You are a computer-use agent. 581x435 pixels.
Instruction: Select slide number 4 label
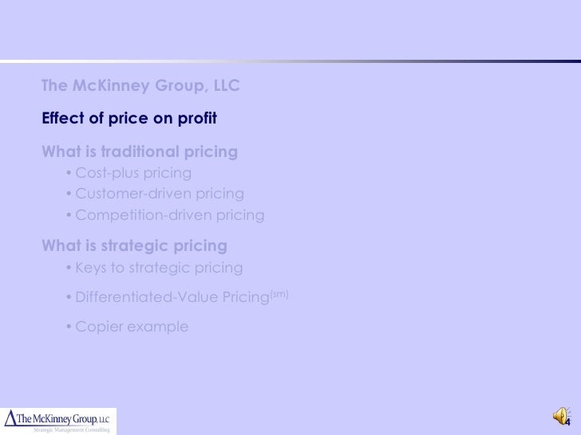568,422
